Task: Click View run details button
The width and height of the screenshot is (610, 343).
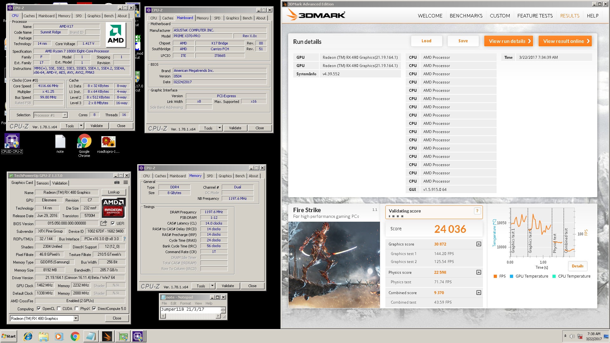Action: point(509,41)
